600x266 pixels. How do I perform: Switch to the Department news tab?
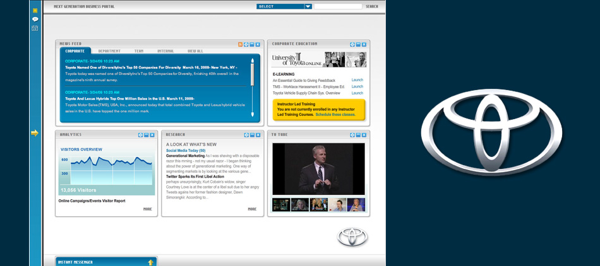point(109,51)
